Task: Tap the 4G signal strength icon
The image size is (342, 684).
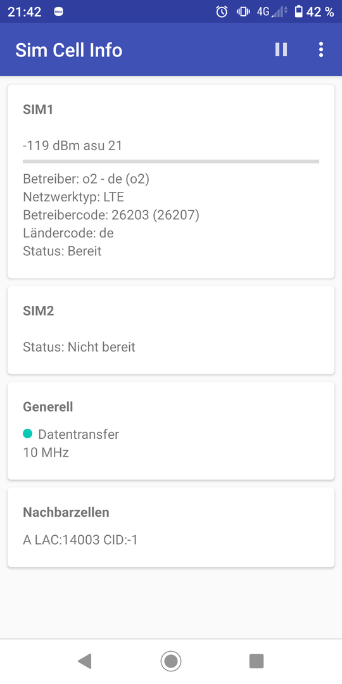Action: pyautogui.click(x=272, y=12)
